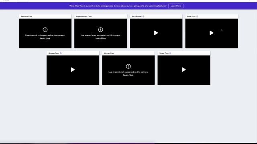
Task: Click the Street Cam name label
Action: 164,53
